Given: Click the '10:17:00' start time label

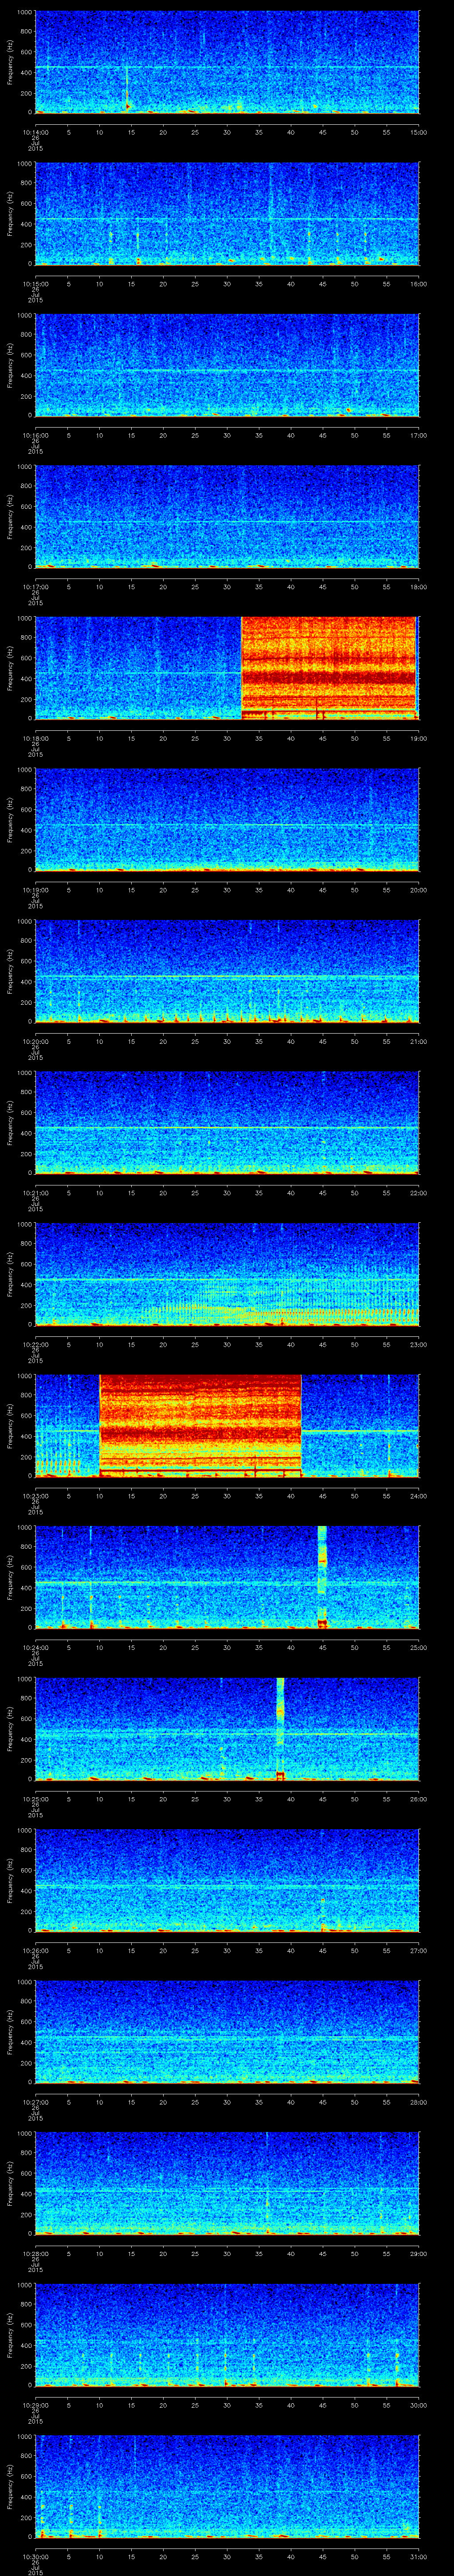Looking at the screenshot, I should click(35, 587).
